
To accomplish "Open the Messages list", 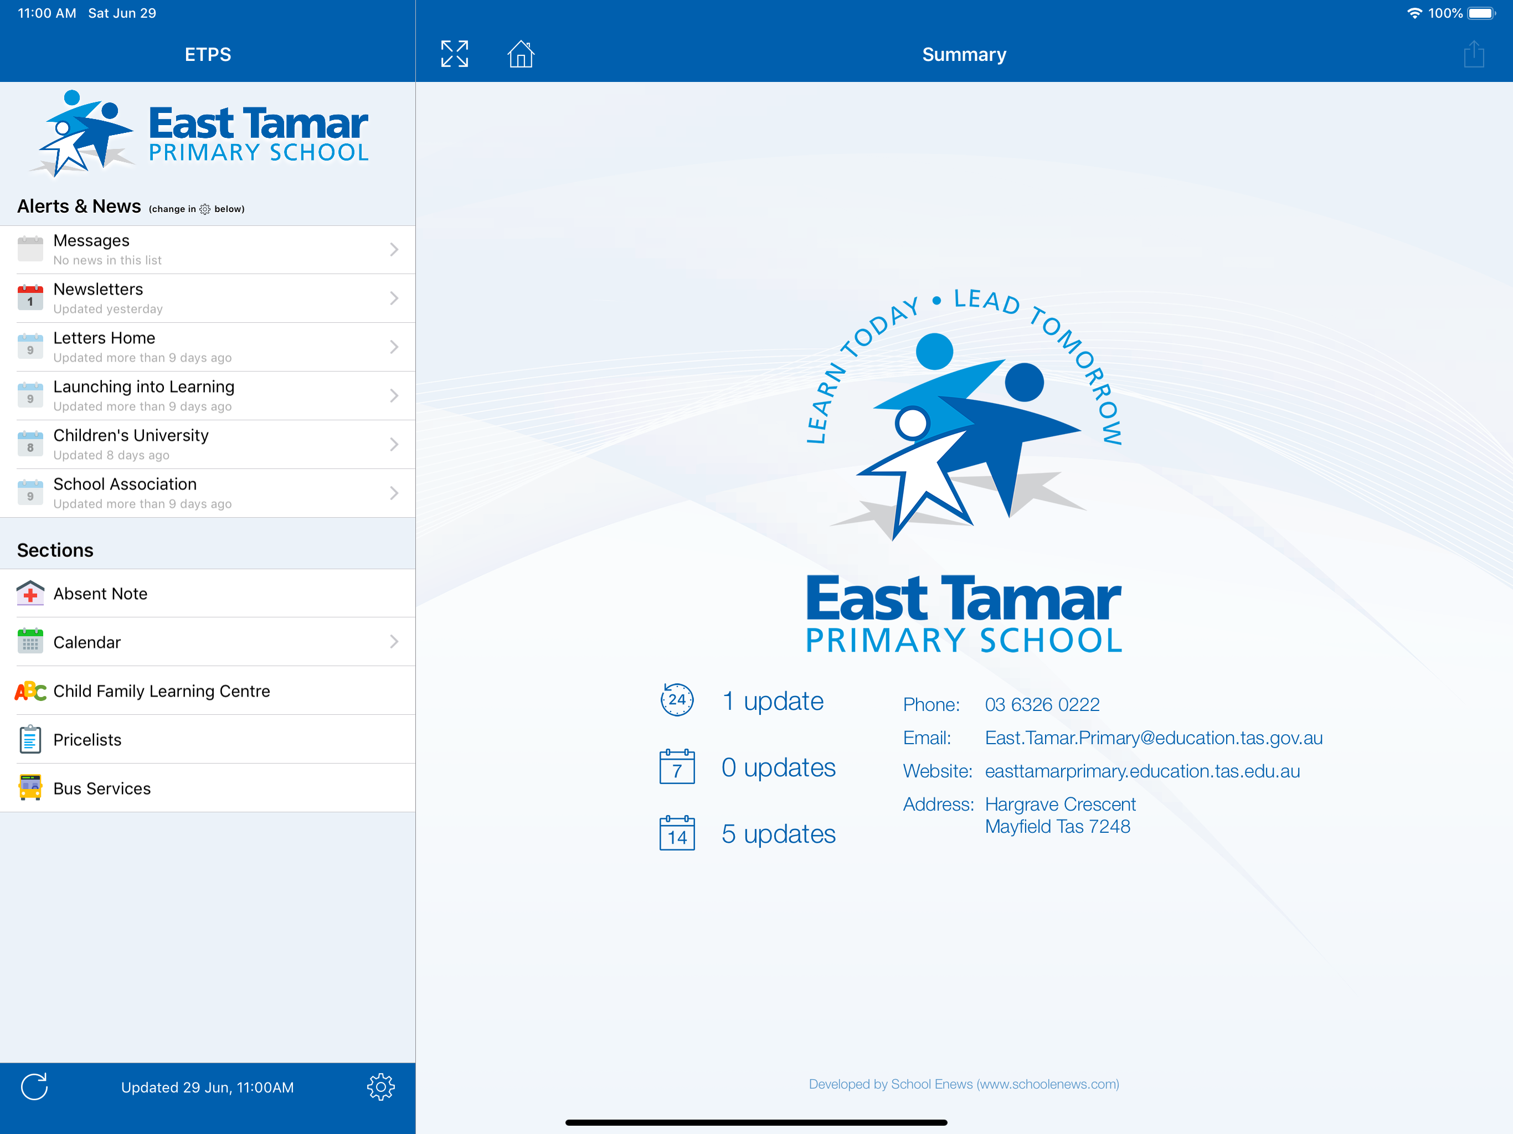I will 207,249.
